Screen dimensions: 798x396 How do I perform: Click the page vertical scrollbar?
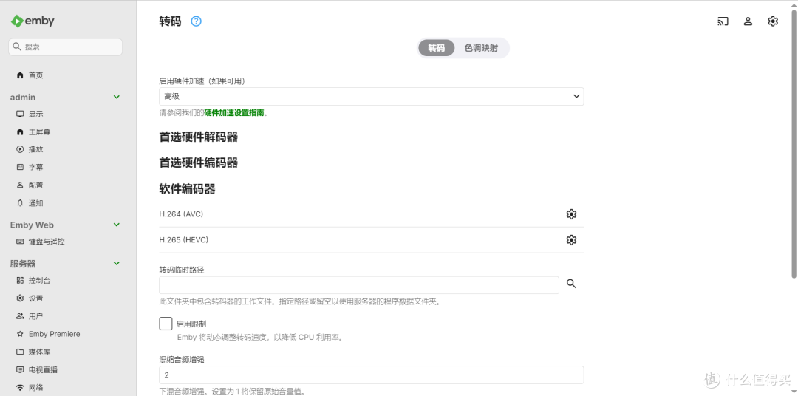point(794,144)
